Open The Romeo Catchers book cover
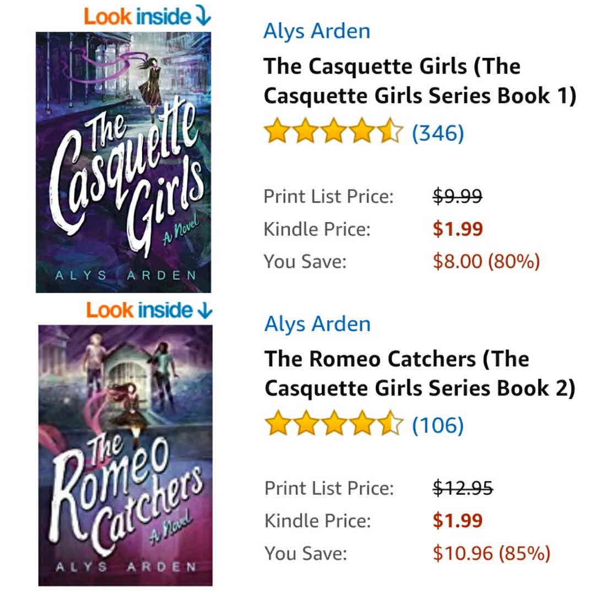This screenshot has height=595, width=595. (125, 456)
